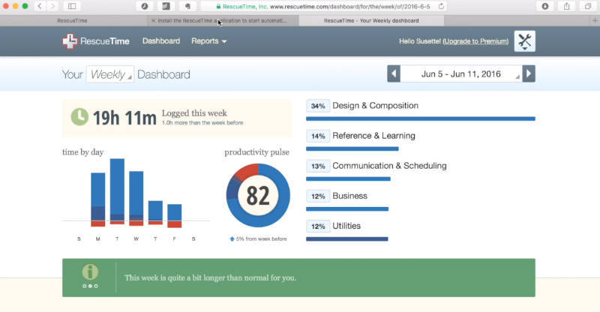Screen dimensions: 600x312
Task: Open the Weekly period dropdown
Action: point(110,74)
